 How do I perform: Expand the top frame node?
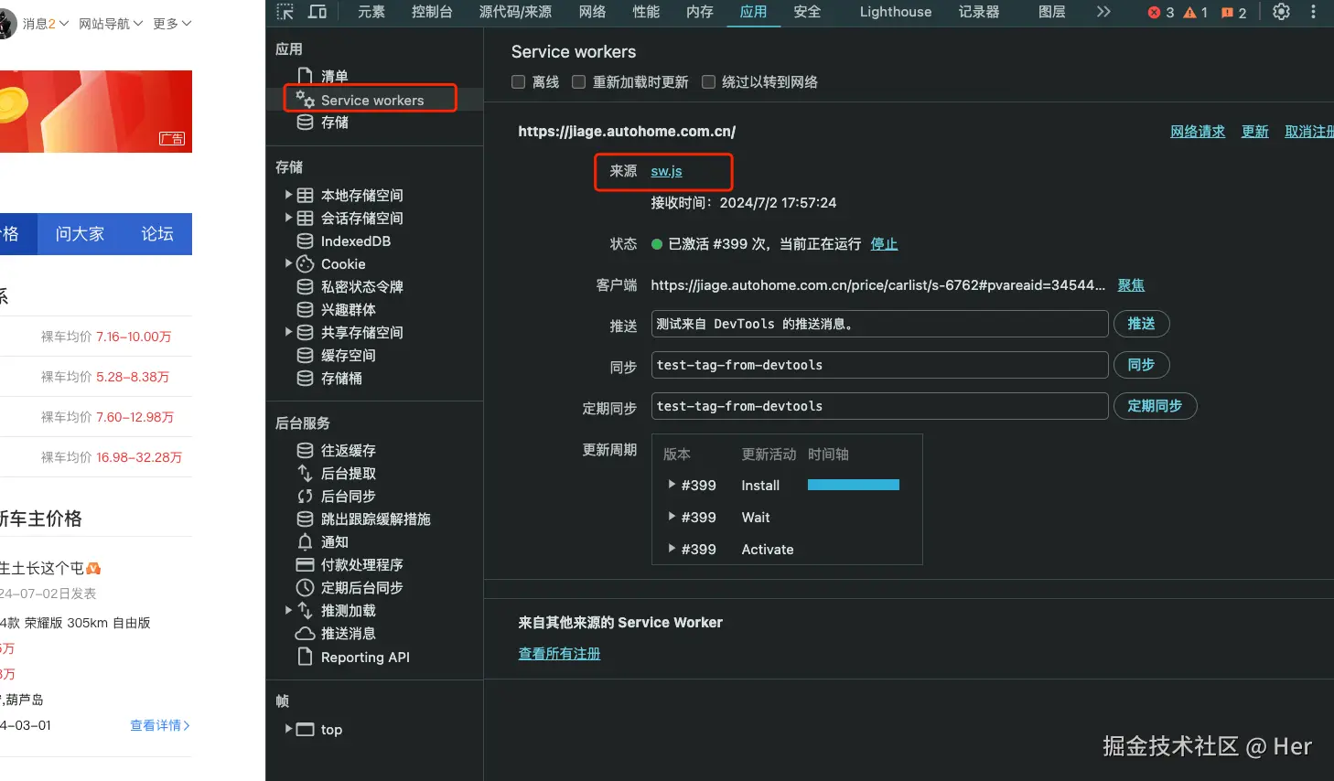tap(288, 729)
